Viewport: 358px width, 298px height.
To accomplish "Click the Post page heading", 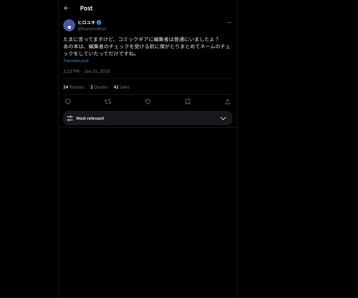I will click(86, 8).
